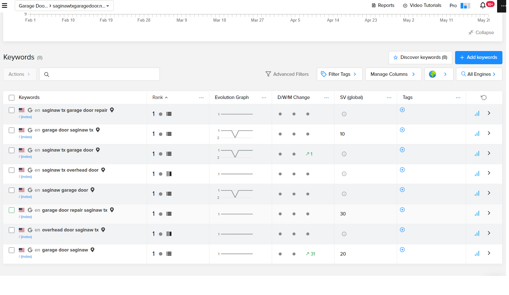Add tag to garage door saginaw tx
The image size is (509, 295).
tap(402, 130)
